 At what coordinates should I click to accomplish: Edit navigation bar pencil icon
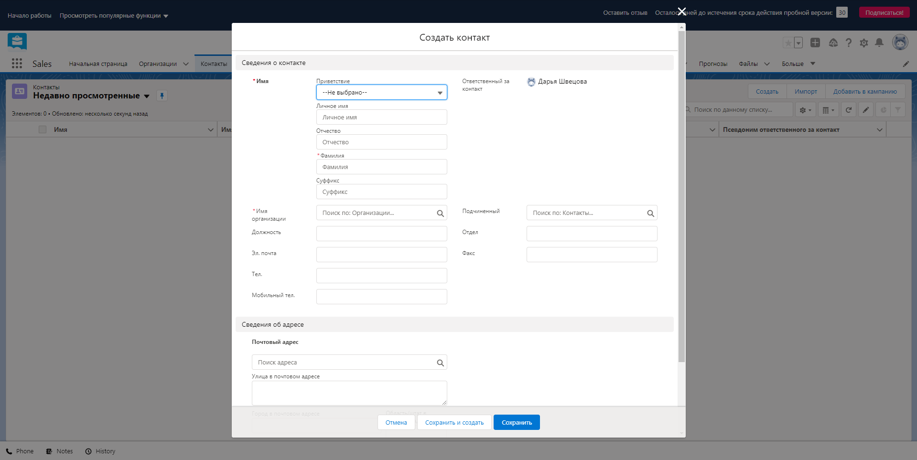(x=906, y=64)
